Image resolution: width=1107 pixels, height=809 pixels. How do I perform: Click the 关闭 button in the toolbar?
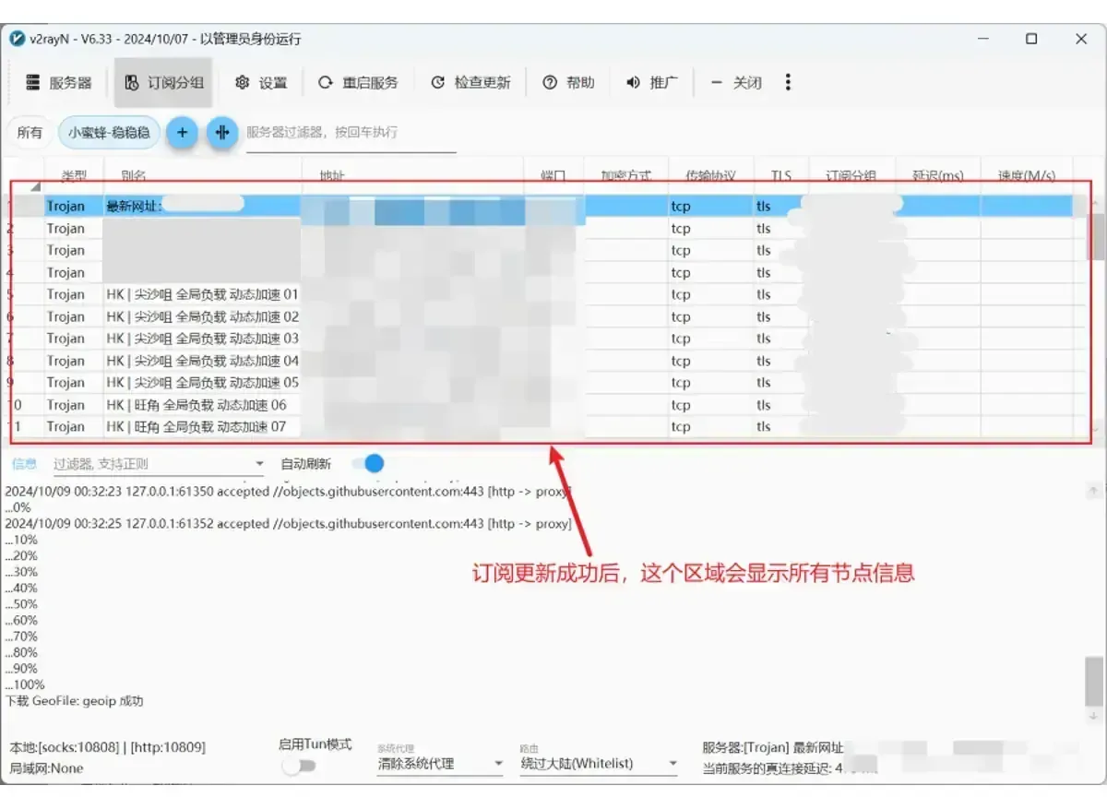pos(736,82)
